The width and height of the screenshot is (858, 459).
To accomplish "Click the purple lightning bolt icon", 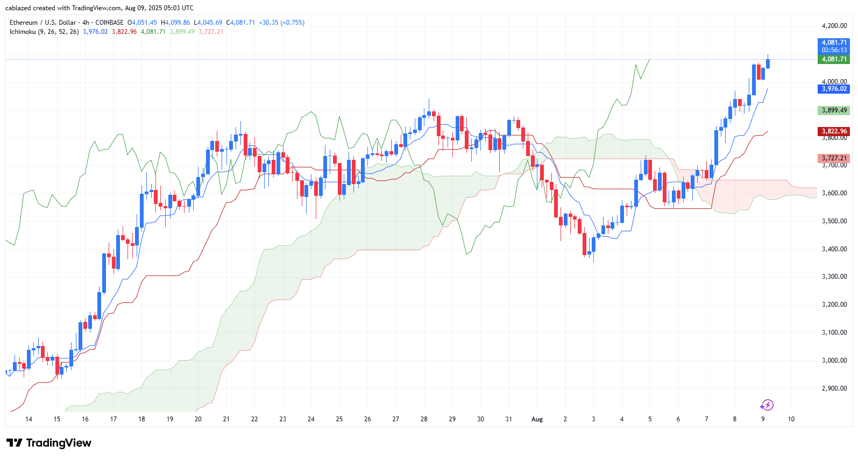I will pyautogui.click(x=767, y=405).
